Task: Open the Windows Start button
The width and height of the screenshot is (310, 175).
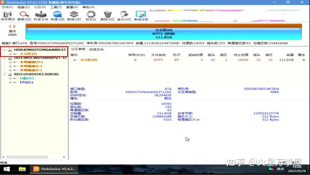Action: coord(7,169)
